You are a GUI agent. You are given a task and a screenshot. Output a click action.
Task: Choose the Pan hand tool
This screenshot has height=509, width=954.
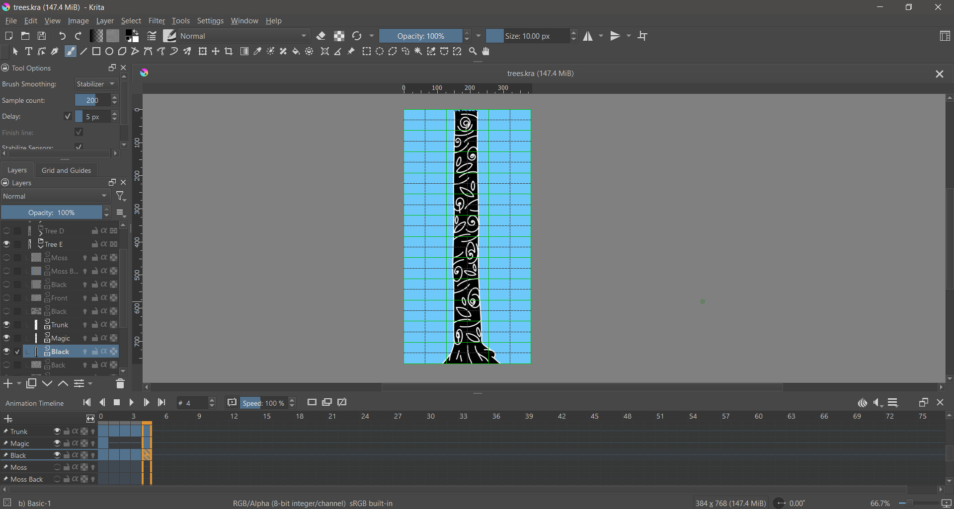[486, 52]
